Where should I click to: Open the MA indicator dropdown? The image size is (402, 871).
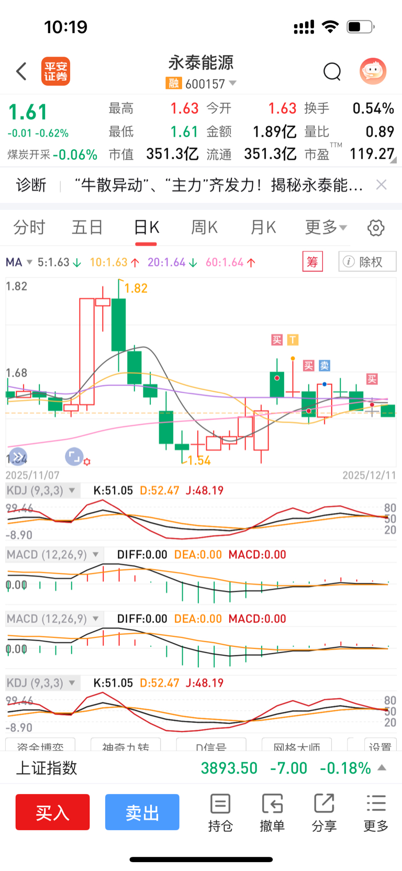point(19,262)
